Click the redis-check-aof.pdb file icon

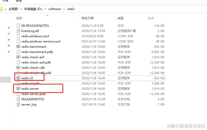coord(18,62)
